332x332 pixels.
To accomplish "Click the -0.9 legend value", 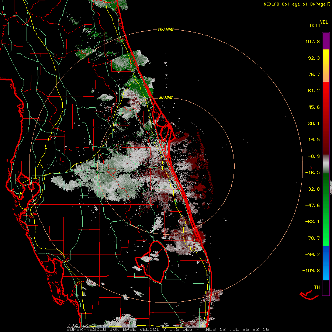I will tap(314, 156).
